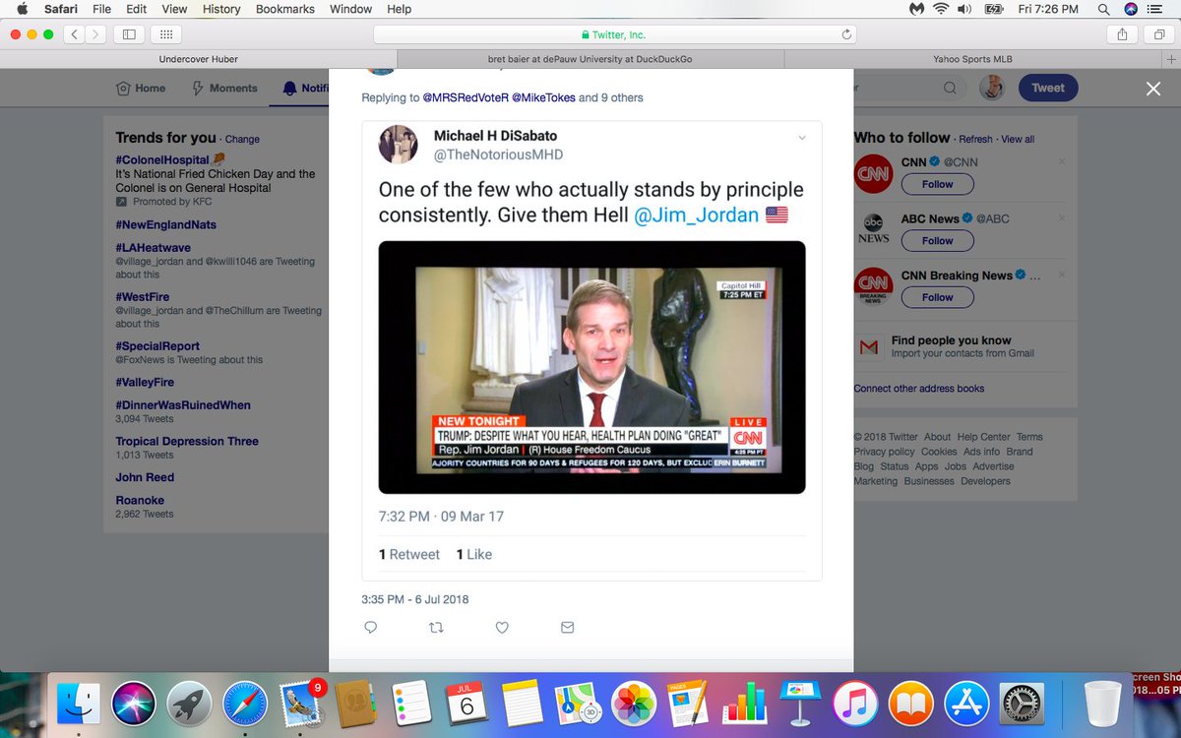Open Spotlight search in menu bar
The image size is (1181, 738).
pos(1105,9)
